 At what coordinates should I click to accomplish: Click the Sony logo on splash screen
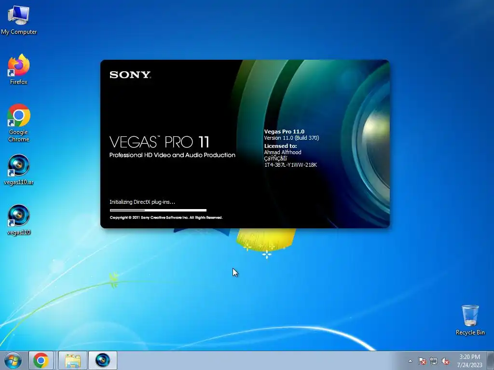[130, 75]
